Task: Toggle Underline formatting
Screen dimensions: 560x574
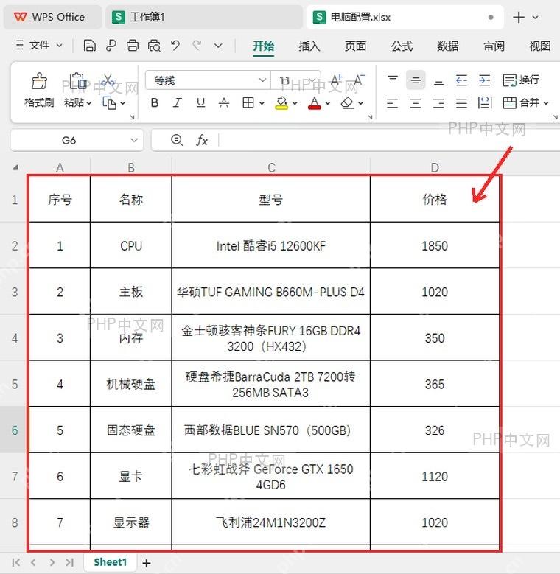Action: coord(200,103)
